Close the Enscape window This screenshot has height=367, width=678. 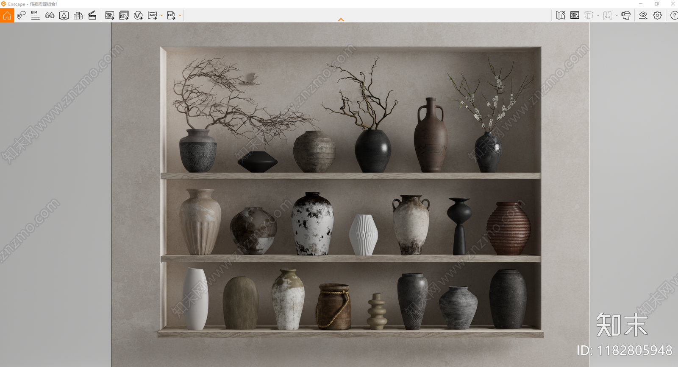(672, 4)
